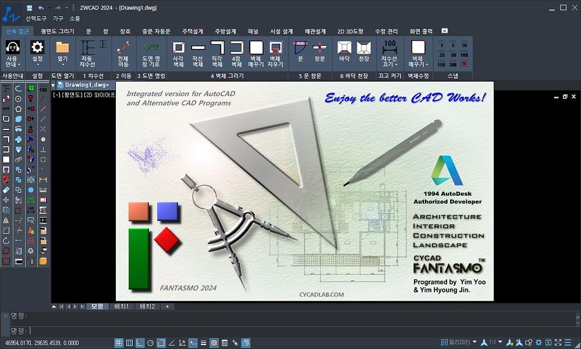Open the 선택도구 menu
581x349 pixels.
pos(36,19)
